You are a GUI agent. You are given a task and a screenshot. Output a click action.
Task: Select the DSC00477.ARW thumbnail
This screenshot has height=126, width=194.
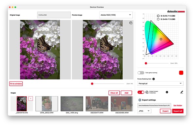coord(97,104)
